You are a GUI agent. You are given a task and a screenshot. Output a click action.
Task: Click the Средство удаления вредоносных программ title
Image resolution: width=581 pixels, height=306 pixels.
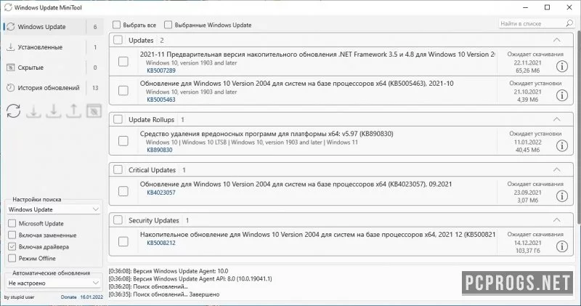267,134
